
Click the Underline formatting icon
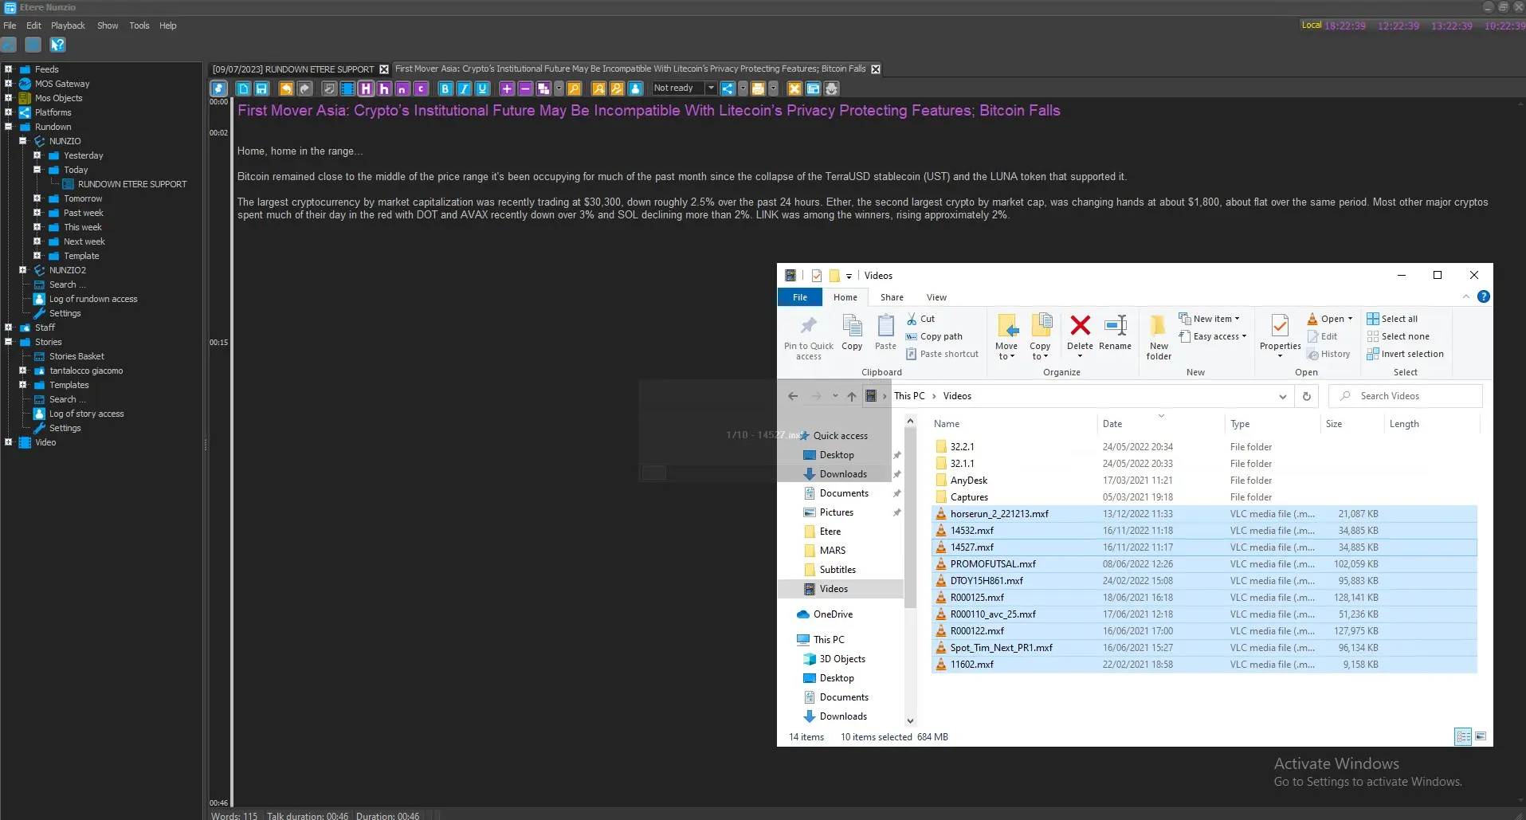click(x=482, y=88)
